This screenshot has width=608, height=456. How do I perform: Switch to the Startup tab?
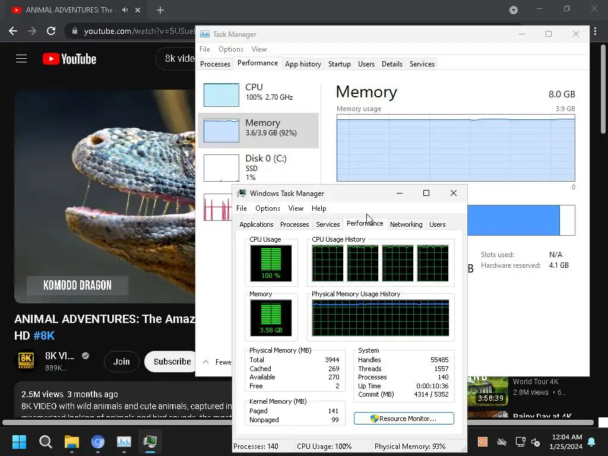click(x=339, y=64)
